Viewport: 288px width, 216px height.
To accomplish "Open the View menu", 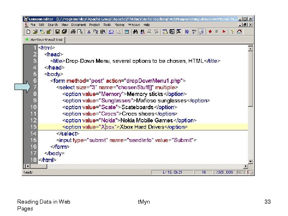I will point(65,25).
